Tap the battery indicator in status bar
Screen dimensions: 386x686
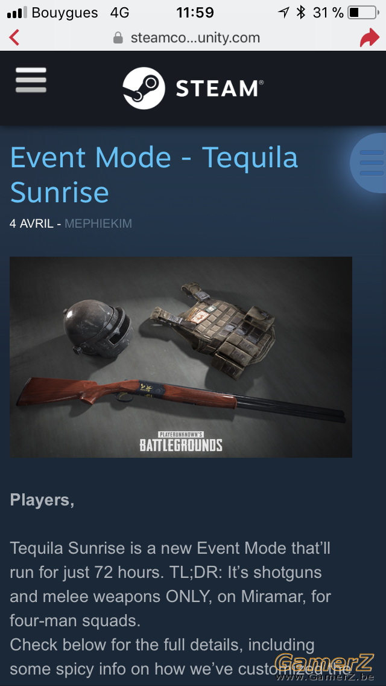[x=363, y=13]
